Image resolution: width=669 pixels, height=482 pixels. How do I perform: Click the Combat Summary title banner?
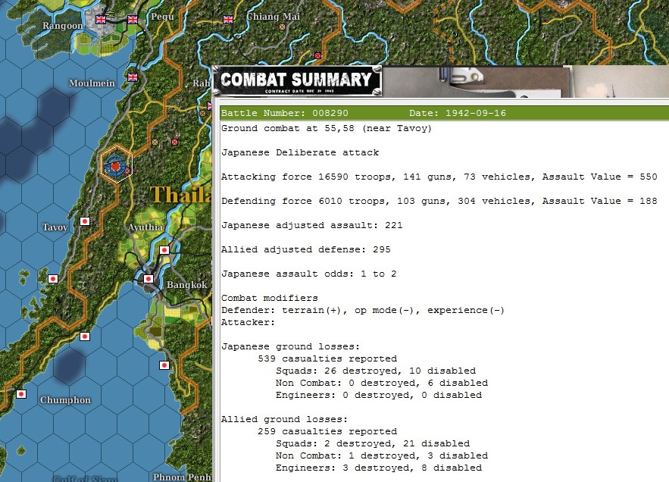pyautogui.click(x=296, y=80)
